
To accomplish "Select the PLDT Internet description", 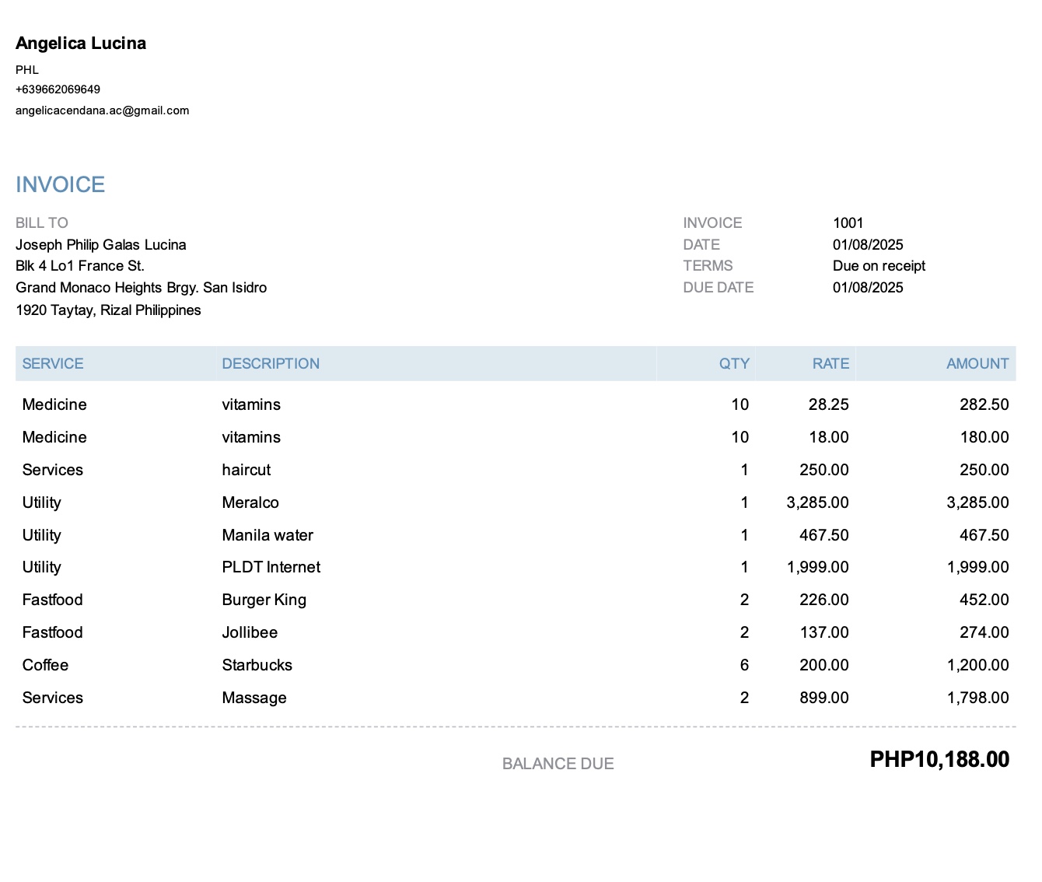I will tap(271, 567).
